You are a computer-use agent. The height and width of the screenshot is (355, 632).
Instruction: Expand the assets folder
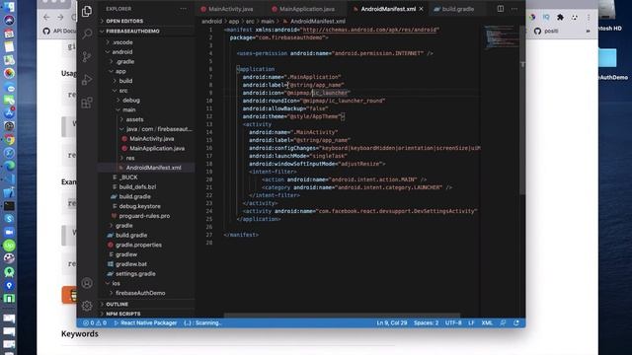(146, 119)
